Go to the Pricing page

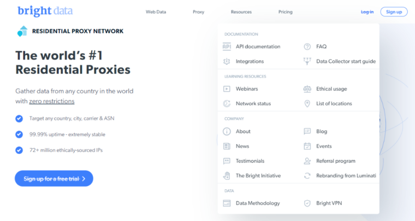(285, 12)
